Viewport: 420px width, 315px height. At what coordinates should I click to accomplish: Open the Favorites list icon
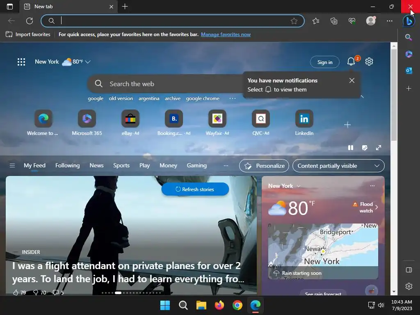coord(316,21)
